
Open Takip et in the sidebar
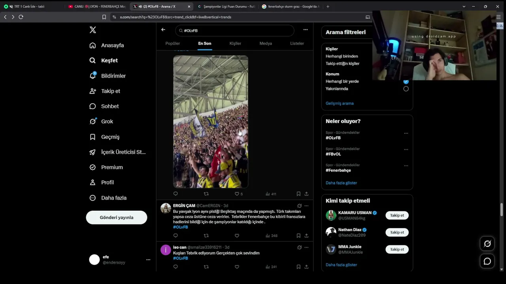tap(105, 91)
